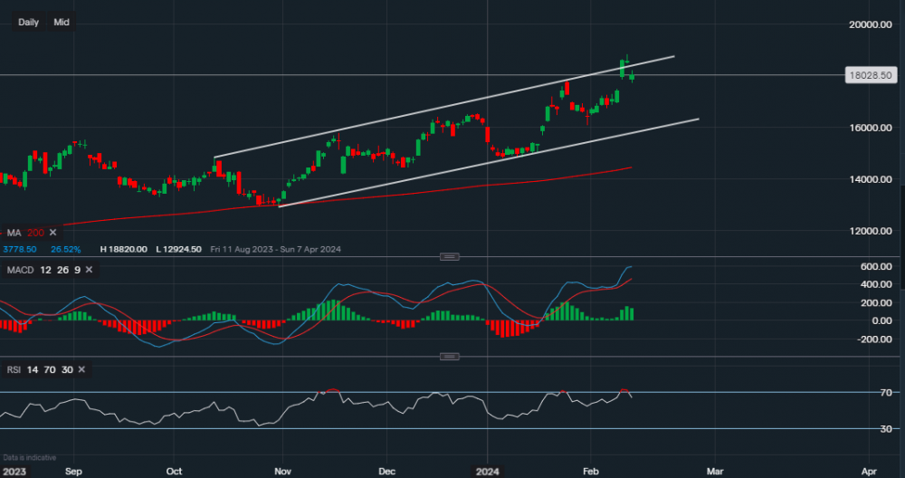Click the MA period value 200
This screenshot has height=478, width=905.
point(35,233)
